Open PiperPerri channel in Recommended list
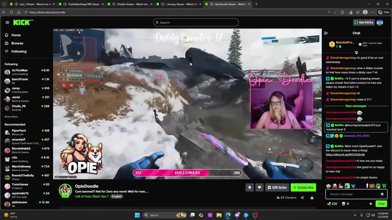The height and width of the screenshot is (220, 392). (27, 132)
